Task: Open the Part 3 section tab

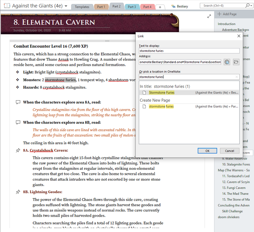Action: pos(132,7)
